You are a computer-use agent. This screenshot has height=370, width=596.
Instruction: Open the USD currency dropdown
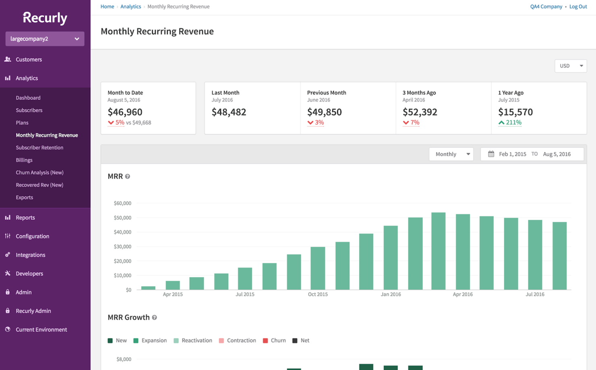tap(571, 66)
